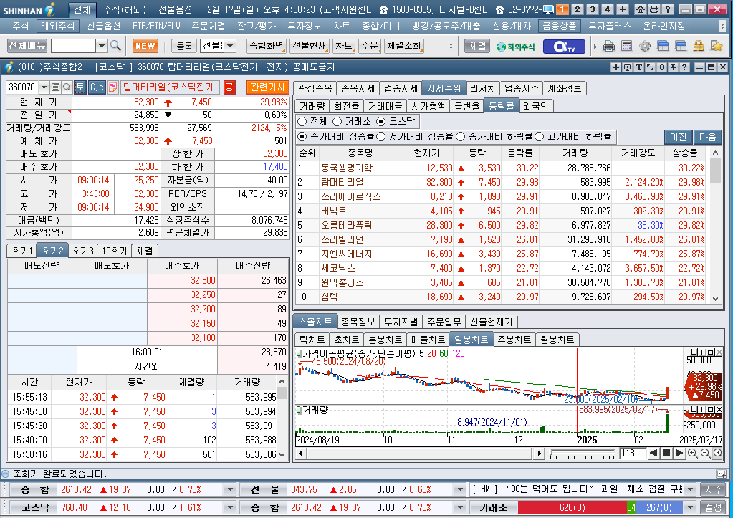This screenshot has height=518, width=733.
Task: Click the 이전 page button
Action: pos(679,137)
